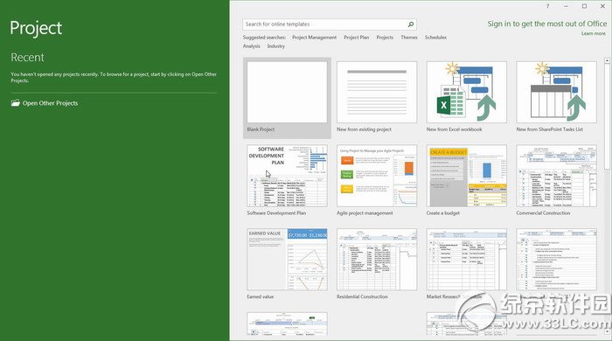Select the Project Plan suggested search
This screenshot has height=341, width=612.
tap(357, 38)
